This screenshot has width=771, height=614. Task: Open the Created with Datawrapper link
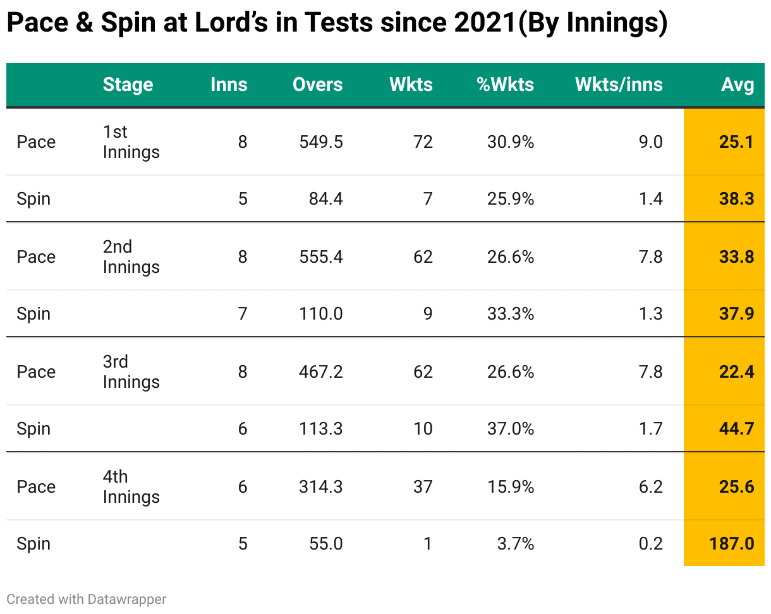click(x=87, y=599)
